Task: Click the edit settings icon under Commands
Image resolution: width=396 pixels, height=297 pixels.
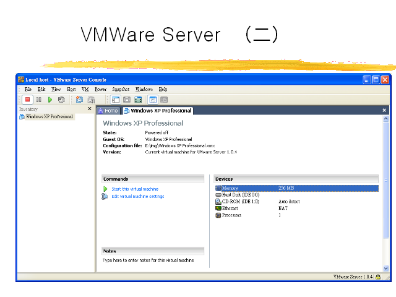Action: coord(105,196)
